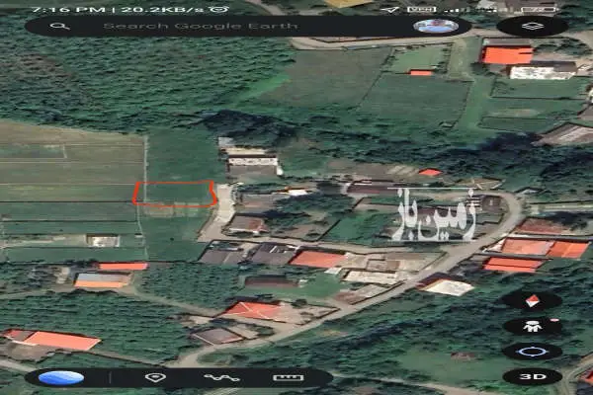Add a placemark pin

tap(155, 377)
